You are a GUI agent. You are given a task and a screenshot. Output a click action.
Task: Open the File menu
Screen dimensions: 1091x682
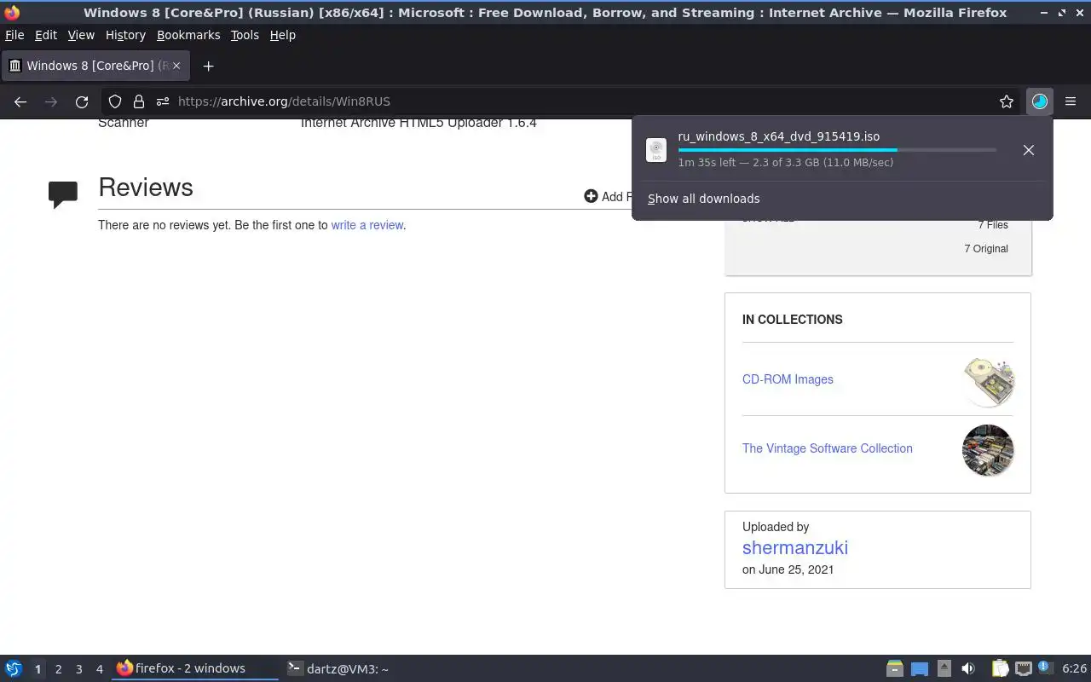point(14,35)
